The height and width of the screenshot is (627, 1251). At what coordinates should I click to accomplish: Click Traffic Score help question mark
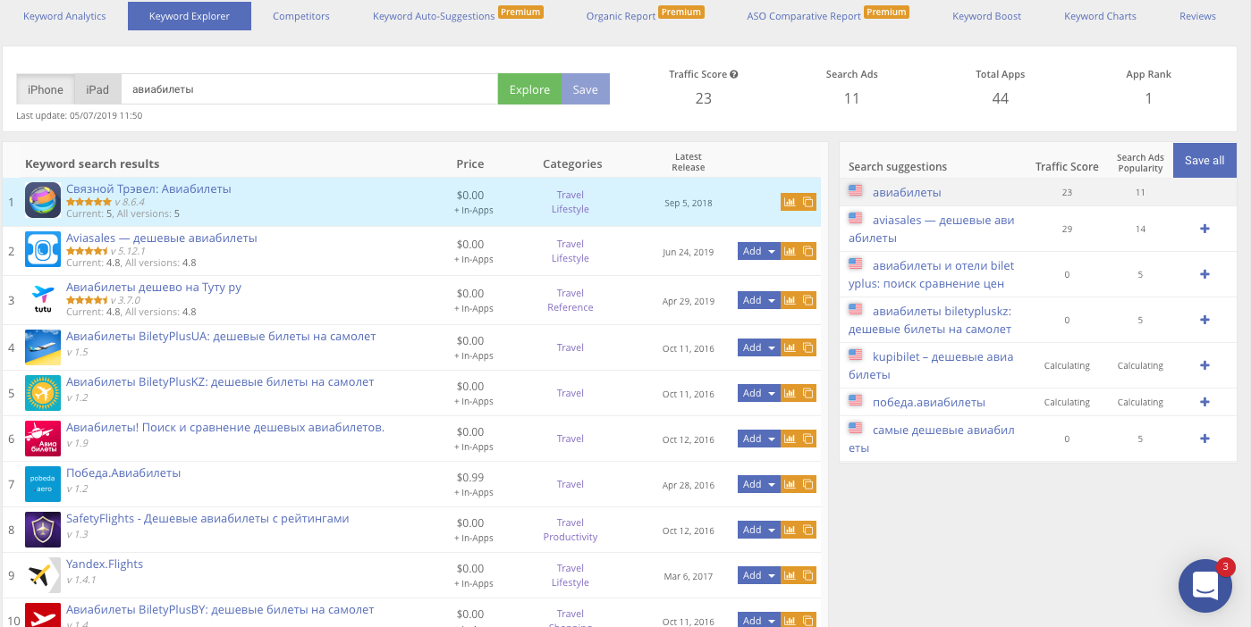[x=734, y=75]
